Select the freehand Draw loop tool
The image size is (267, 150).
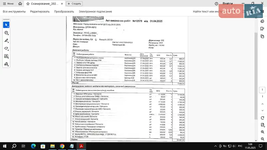click(6, 48)
